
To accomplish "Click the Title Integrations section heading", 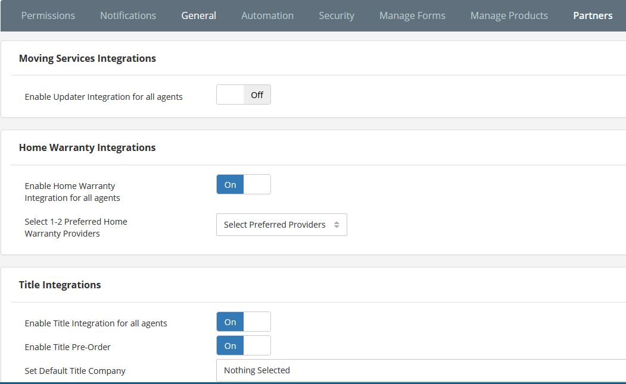I will click(60, 285).
